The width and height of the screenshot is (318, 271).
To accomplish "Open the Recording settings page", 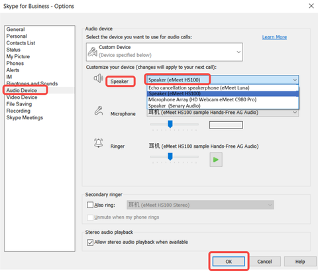I will 19,111.
